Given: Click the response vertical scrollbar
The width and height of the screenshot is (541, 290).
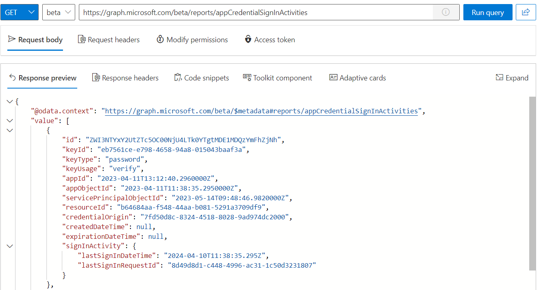Looking at the screenshot, I should tap(533, 184).
